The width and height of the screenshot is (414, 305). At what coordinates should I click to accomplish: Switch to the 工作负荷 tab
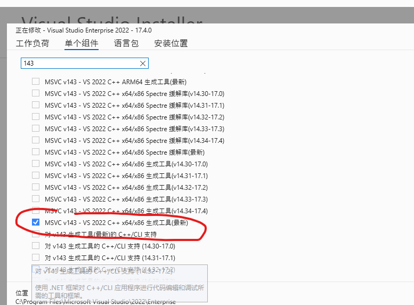pyautogui.click(x=33, y=43)
